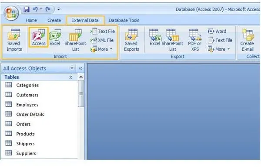This screenshot has width=261, height=167.
Task: Open the Database Tools tab
Action: coord(124,20)
